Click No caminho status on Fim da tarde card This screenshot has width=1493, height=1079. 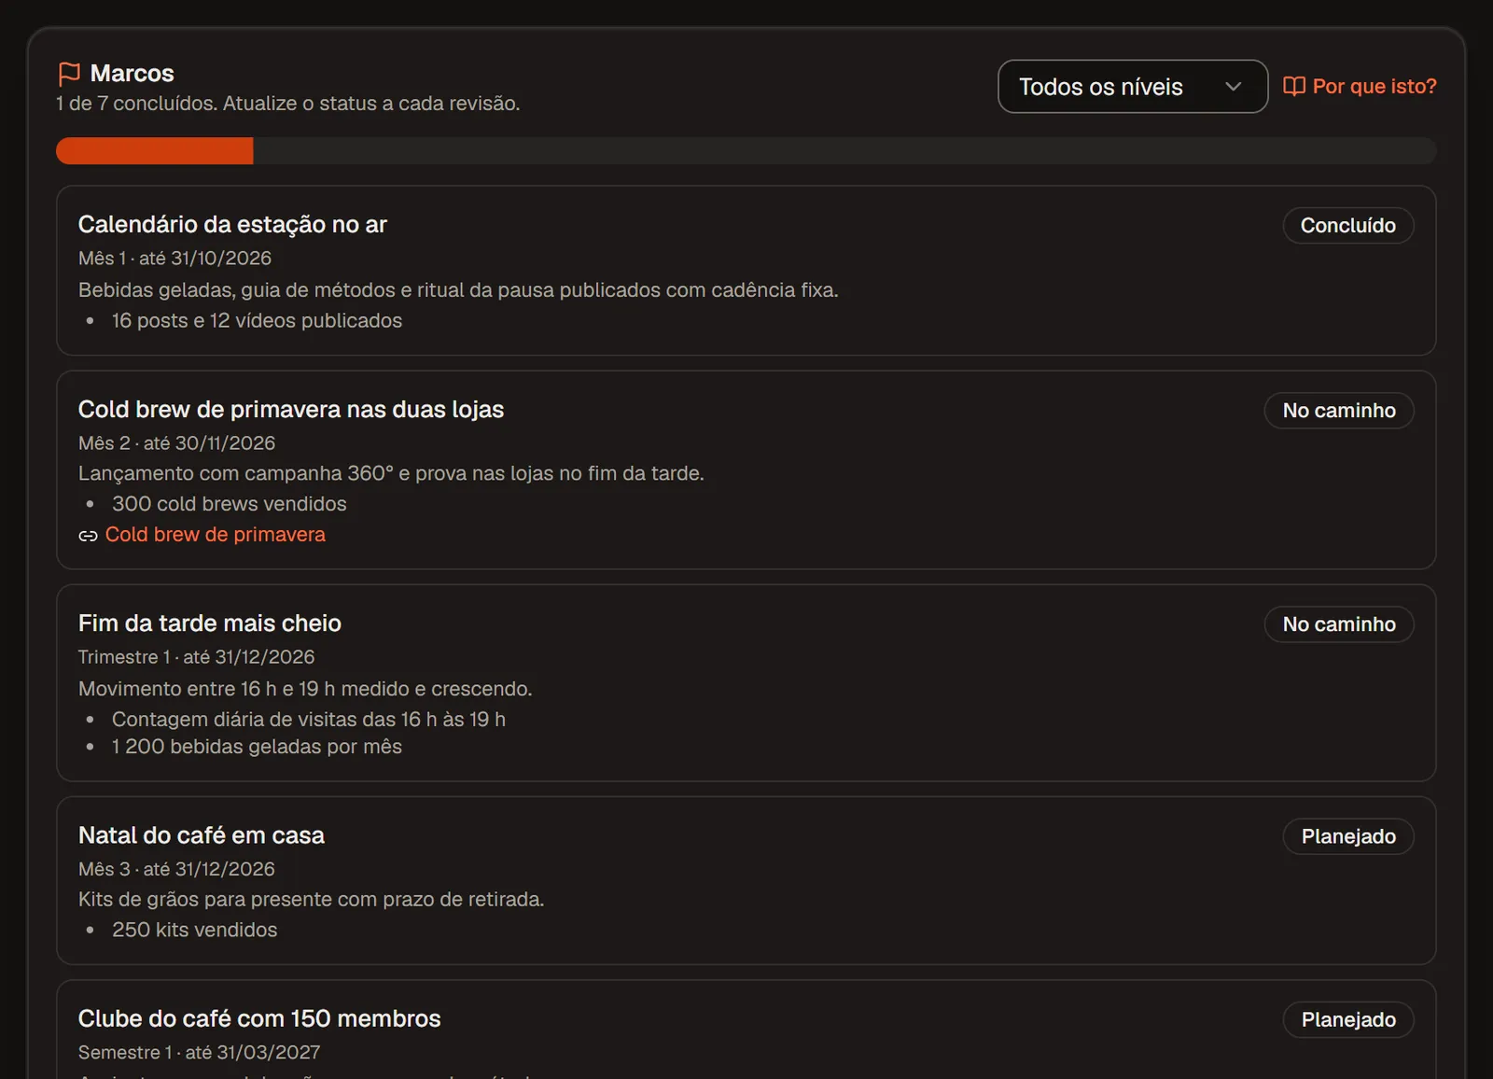(x=1339, y=624)
